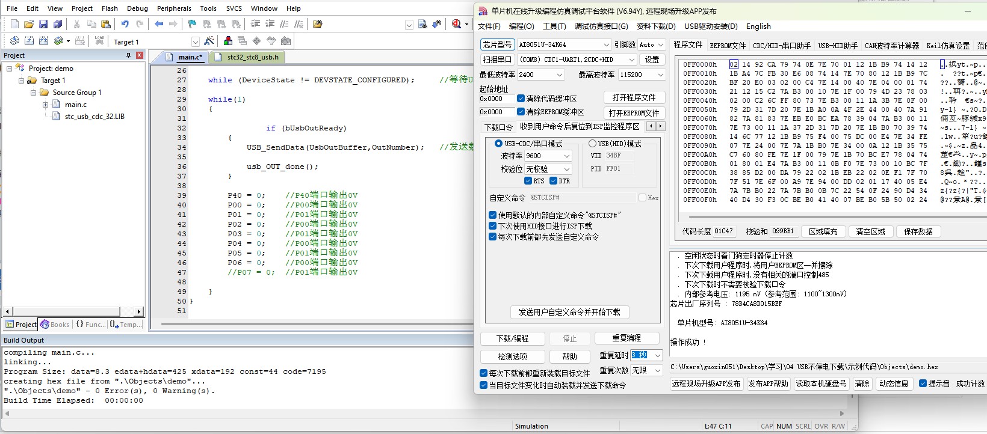Click the Comment selection icon

pyautogui.click(x=284, y=24)
